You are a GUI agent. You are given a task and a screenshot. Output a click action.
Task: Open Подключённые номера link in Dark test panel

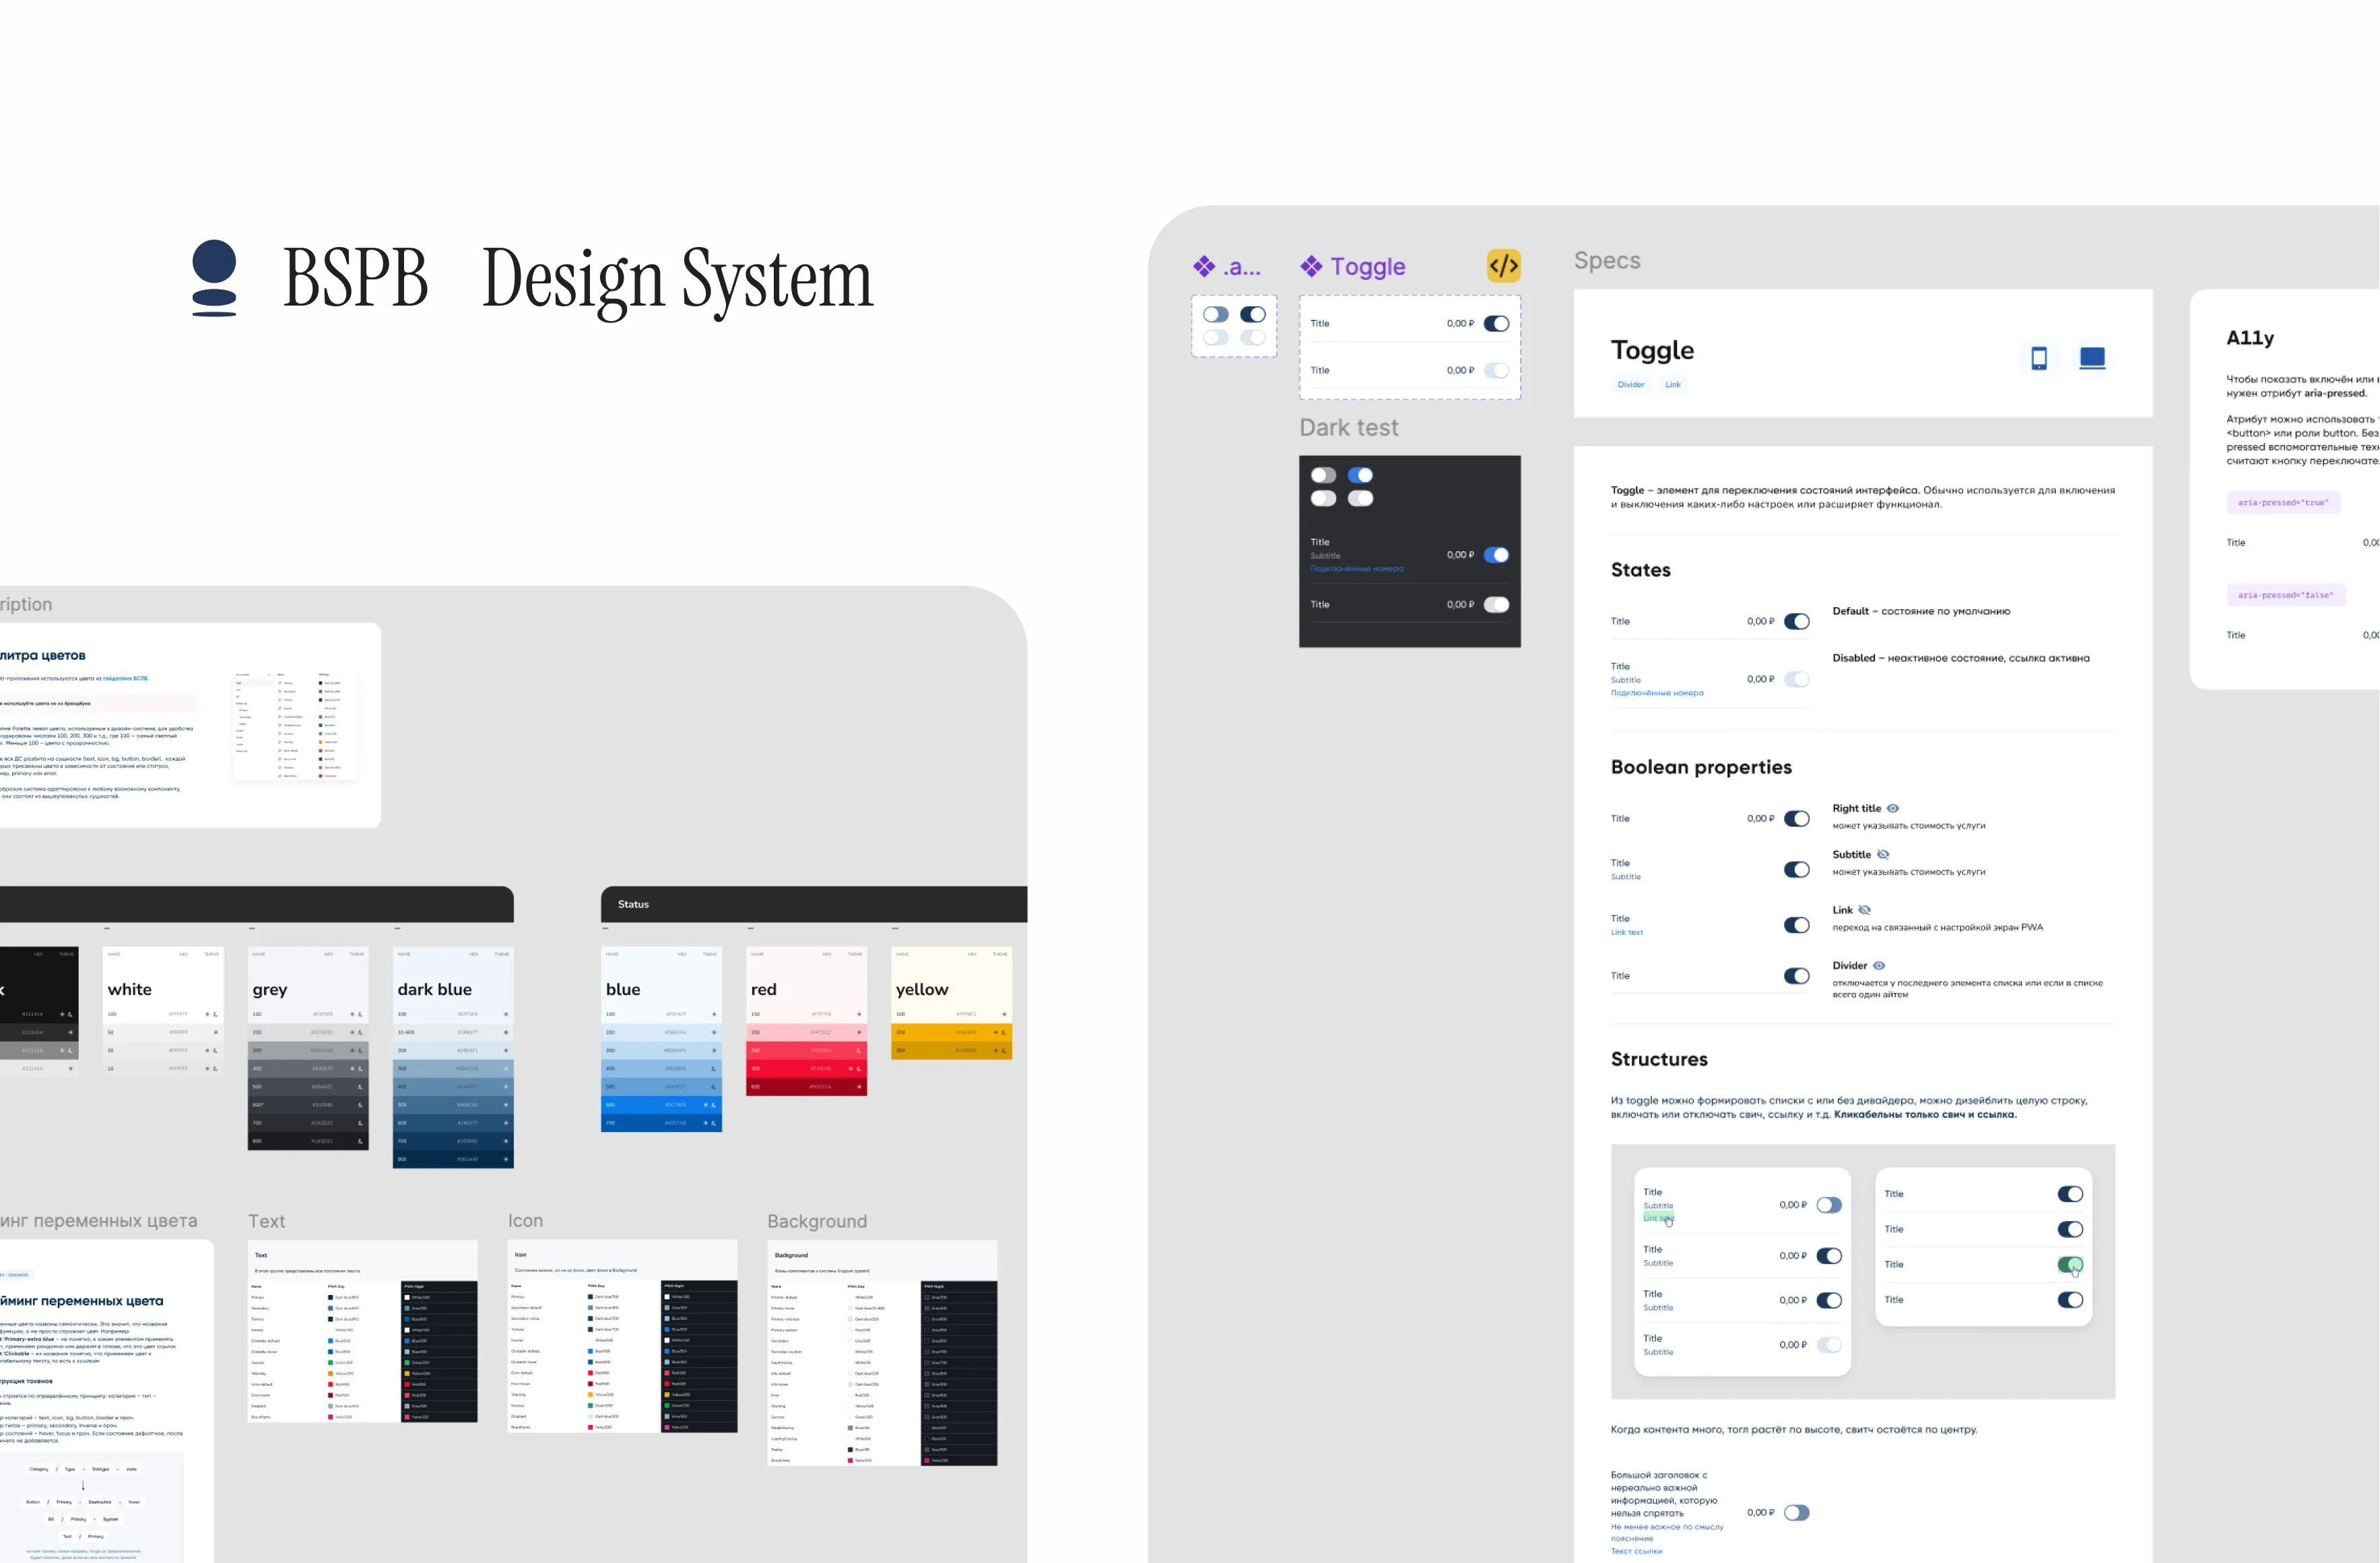(1357, 569)
